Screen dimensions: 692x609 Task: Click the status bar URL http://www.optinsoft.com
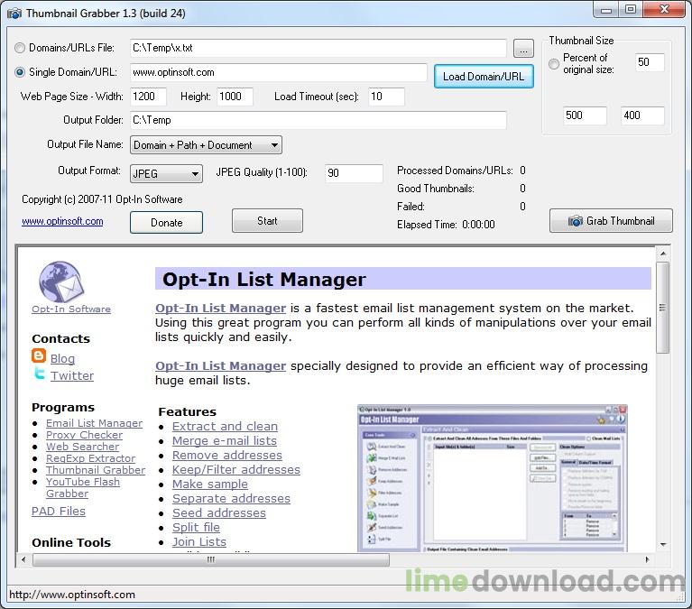tap(72, 595)
